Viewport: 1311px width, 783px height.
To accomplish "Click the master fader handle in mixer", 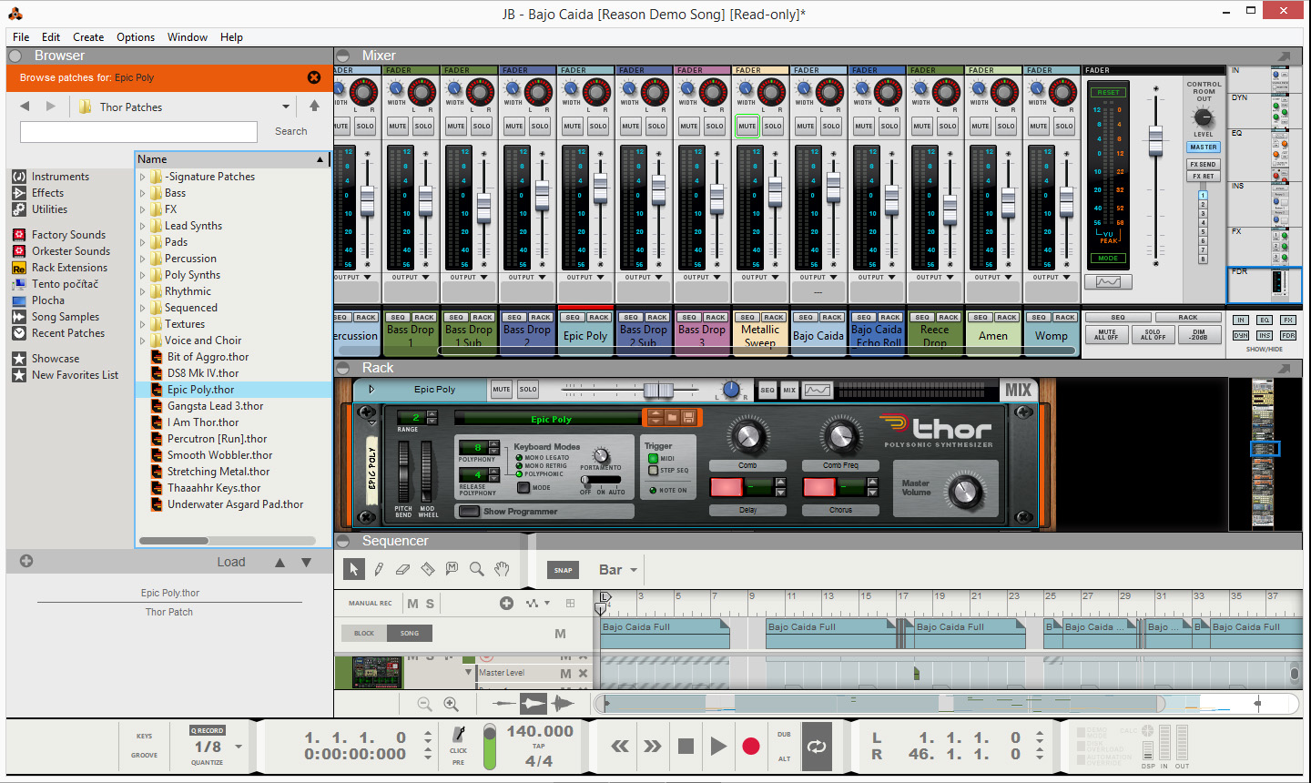I will click(x=1155, y=139).
